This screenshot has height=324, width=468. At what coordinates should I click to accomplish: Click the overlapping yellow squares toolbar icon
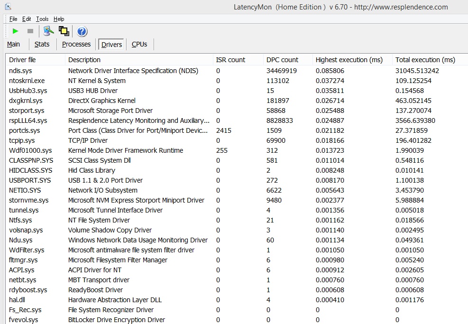[64, 31]
